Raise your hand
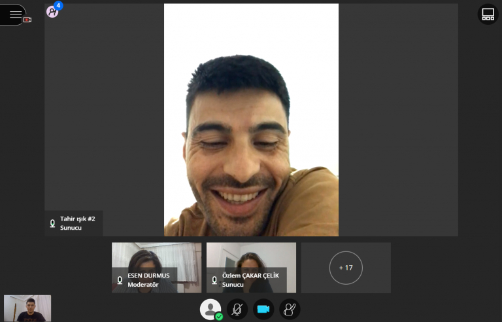The width and height of the screenshot is (502, 322). pos(290,309)
